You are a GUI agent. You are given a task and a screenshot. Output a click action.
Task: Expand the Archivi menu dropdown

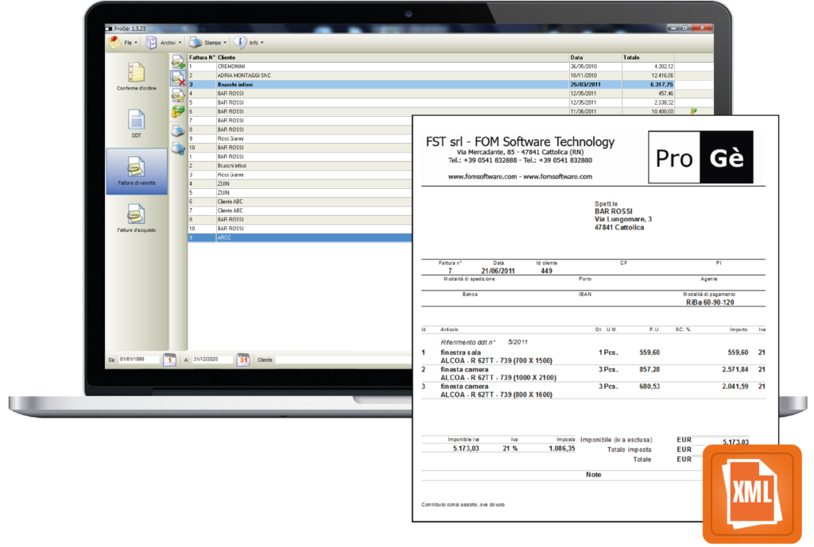point(167,42)
